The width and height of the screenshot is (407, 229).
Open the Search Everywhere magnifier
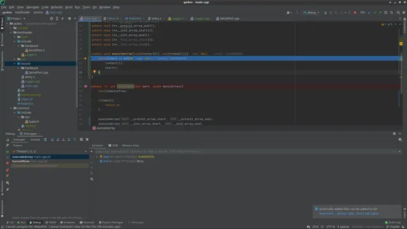[x=398, y=13]
